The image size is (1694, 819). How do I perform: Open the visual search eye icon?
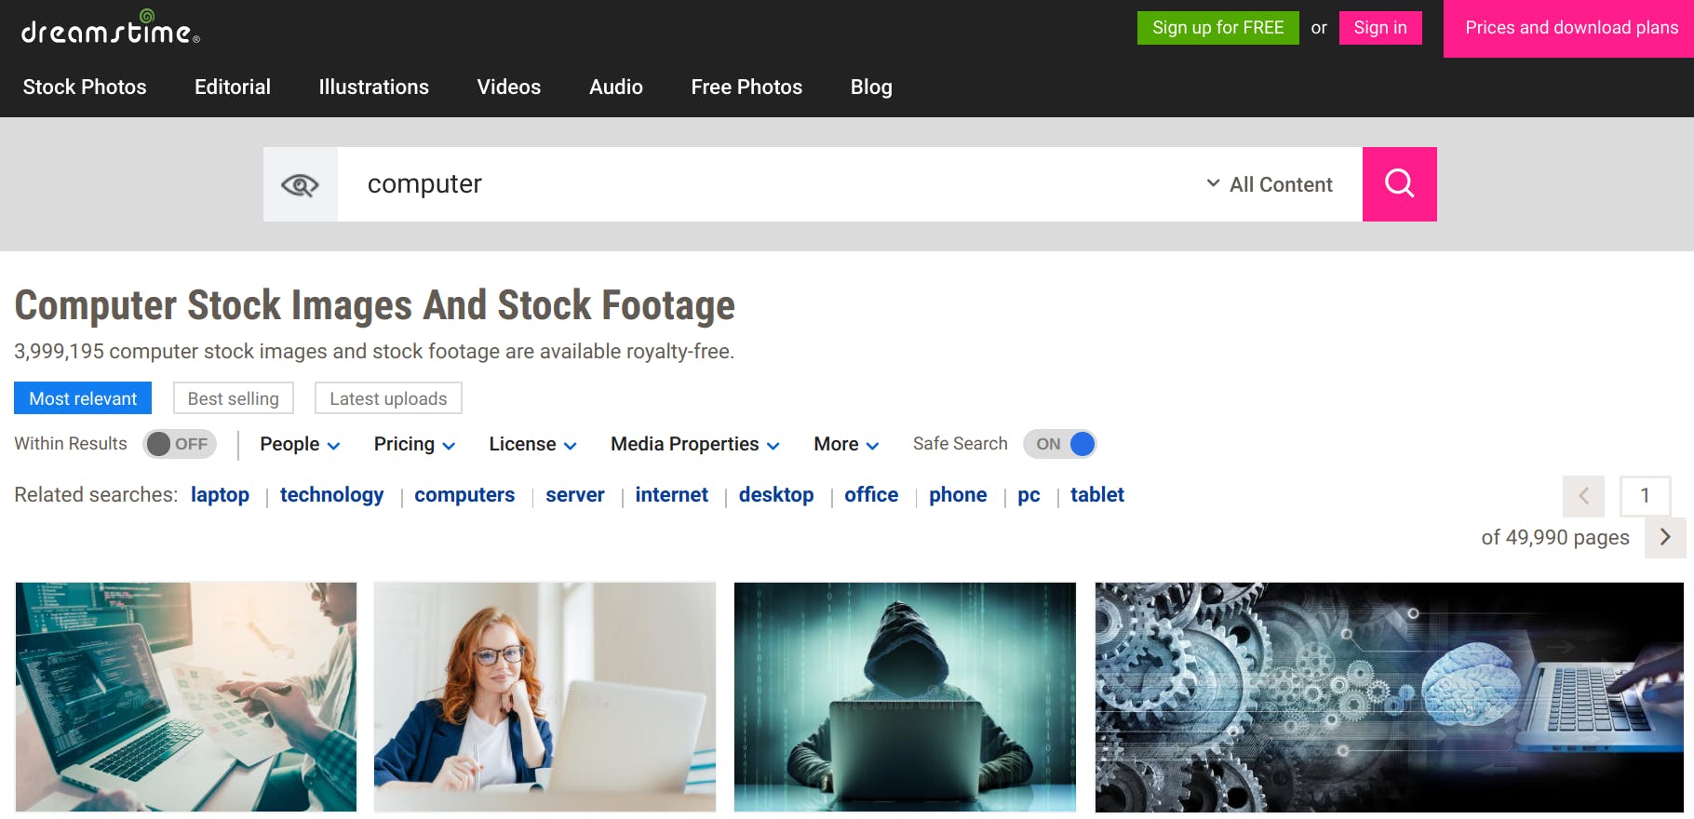click(300, 184)
